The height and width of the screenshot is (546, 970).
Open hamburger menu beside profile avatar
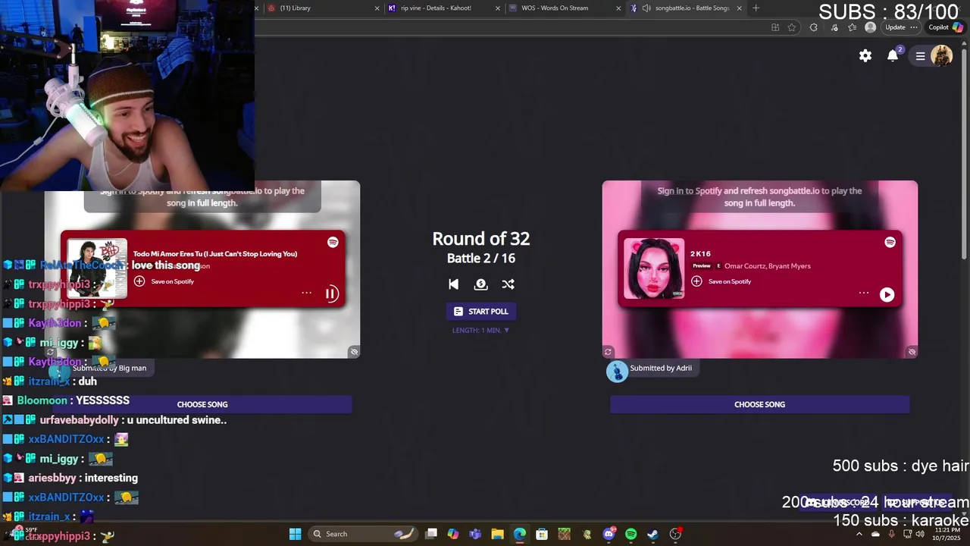[920, 56]
